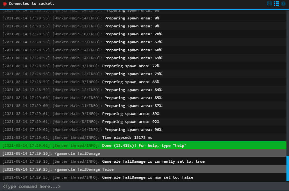Viewport: 289px width, 191px height.
Task: Click the red socket status indicator
Action: tap(5, 4)
